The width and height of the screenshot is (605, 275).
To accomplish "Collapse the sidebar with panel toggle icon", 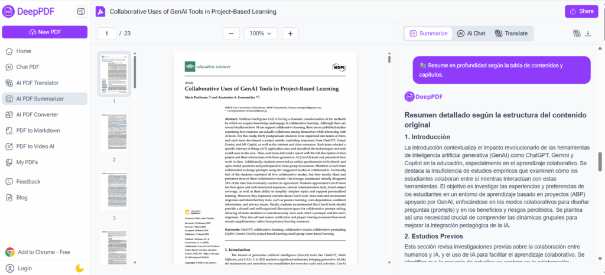I will click(x=81, y=12).
